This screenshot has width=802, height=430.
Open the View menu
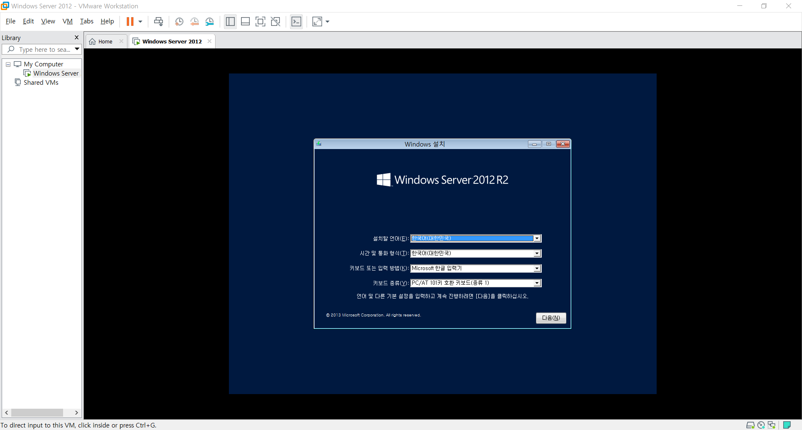pyautogui.click(x=48, y=21)
